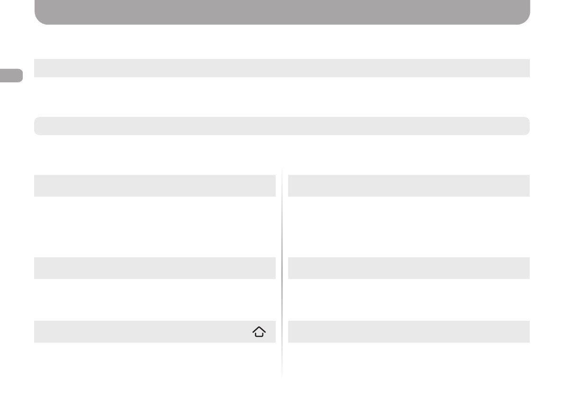The image size is (564, 397).
Task: Click blank area under top right column bar
Action: click(x=408, y=226)
